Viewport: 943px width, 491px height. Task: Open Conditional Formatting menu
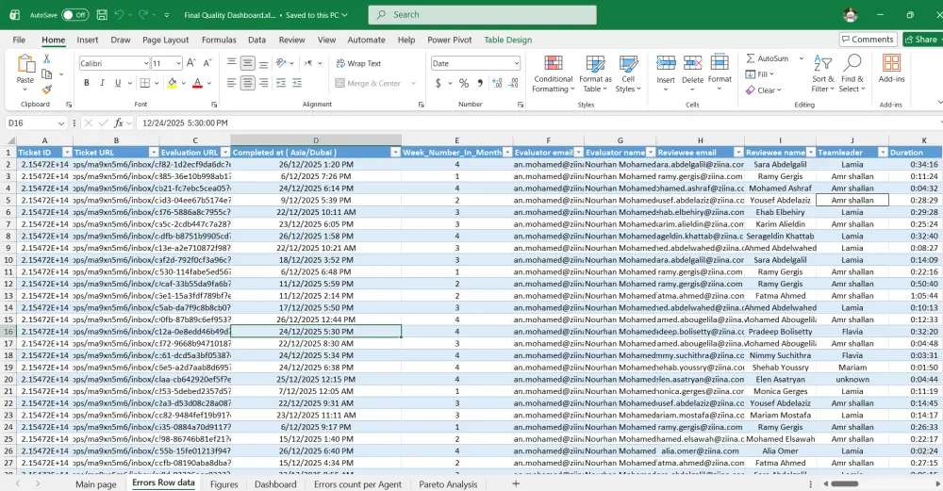[x=554, y=74]
